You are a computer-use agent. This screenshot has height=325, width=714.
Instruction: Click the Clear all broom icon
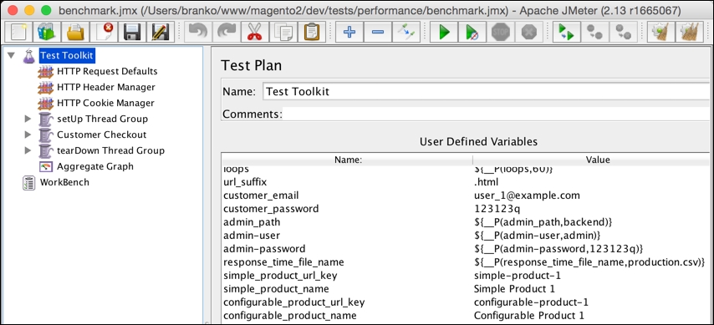coord(689,32)
